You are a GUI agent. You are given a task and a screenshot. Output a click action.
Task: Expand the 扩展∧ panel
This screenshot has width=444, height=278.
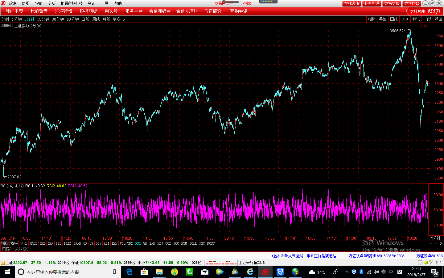point(7,249)
